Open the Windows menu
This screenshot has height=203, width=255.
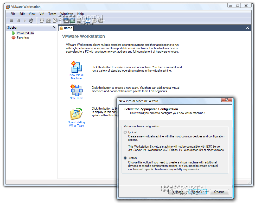[67, 14]
